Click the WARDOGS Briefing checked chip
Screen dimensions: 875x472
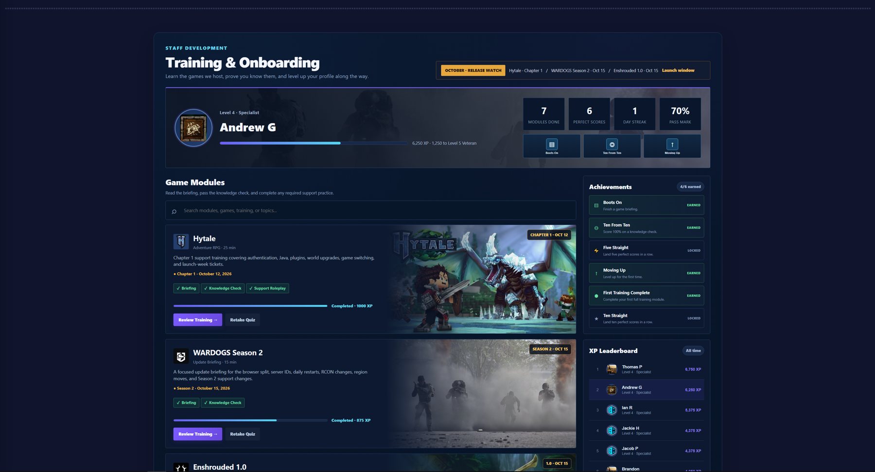(186, 403)
